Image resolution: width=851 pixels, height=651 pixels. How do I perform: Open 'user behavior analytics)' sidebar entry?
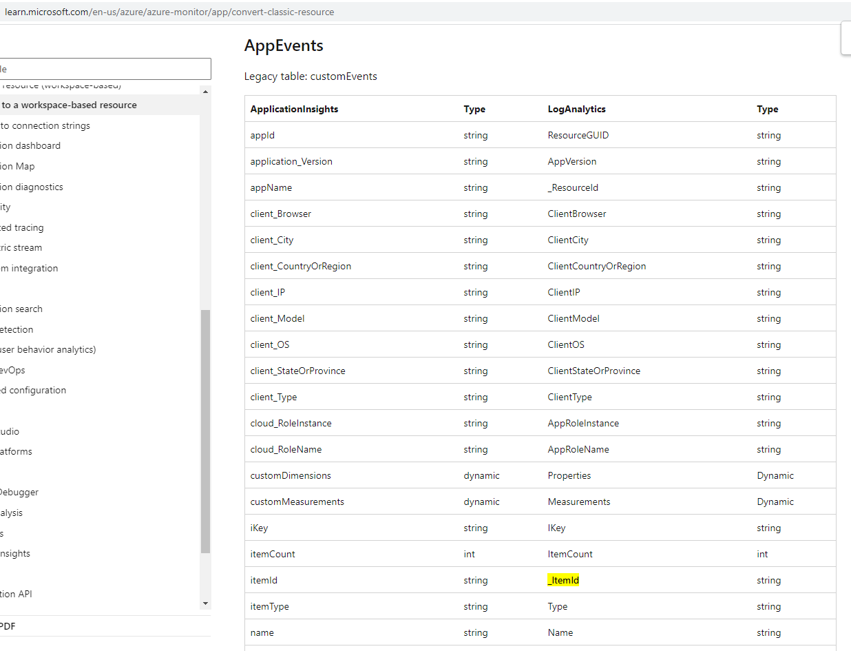pyautogui.click(x=48, y=349)
